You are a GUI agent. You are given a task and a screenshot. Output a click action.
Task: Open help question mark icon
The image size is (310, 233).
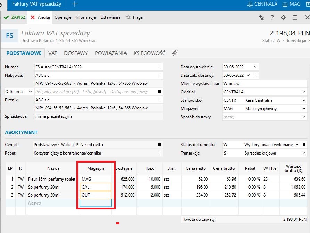tap(272, 17)
